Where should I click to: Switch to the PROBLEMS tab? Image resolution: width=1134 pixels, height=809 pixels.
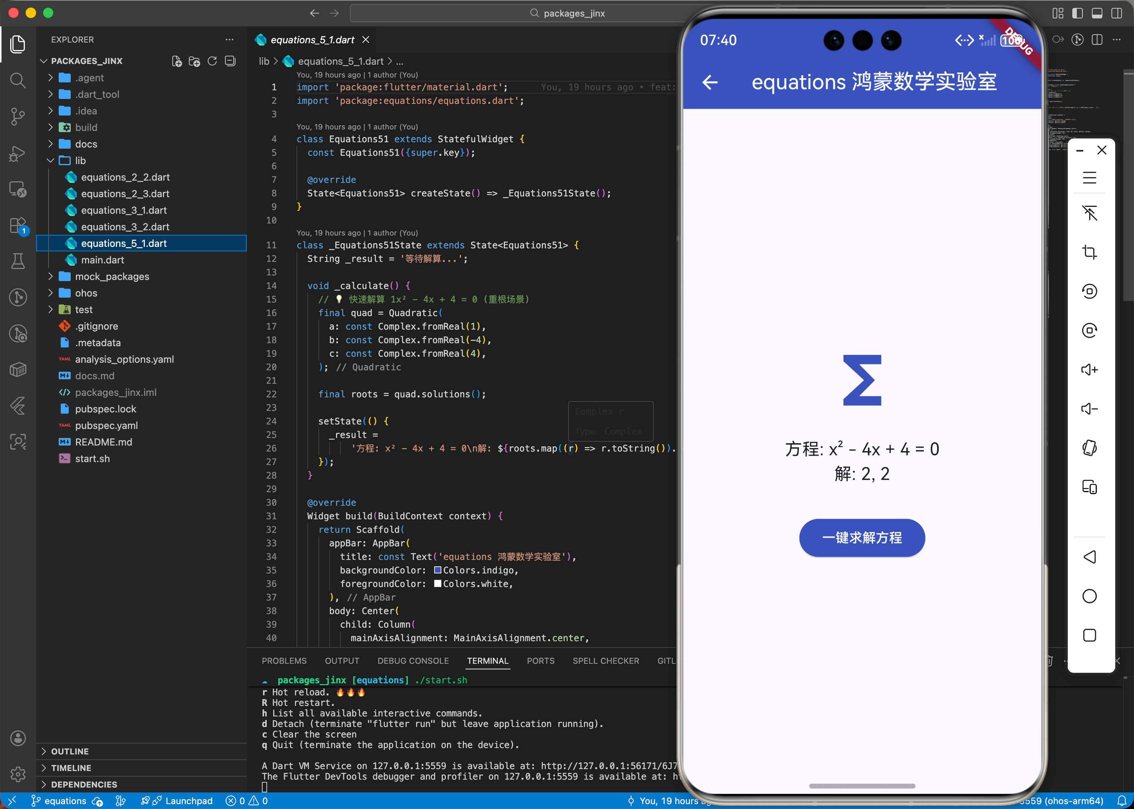click(284, 660)
